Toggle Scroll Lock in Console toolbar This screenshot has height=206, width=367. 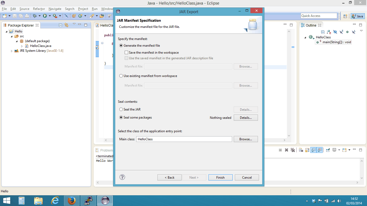point(307,150)
